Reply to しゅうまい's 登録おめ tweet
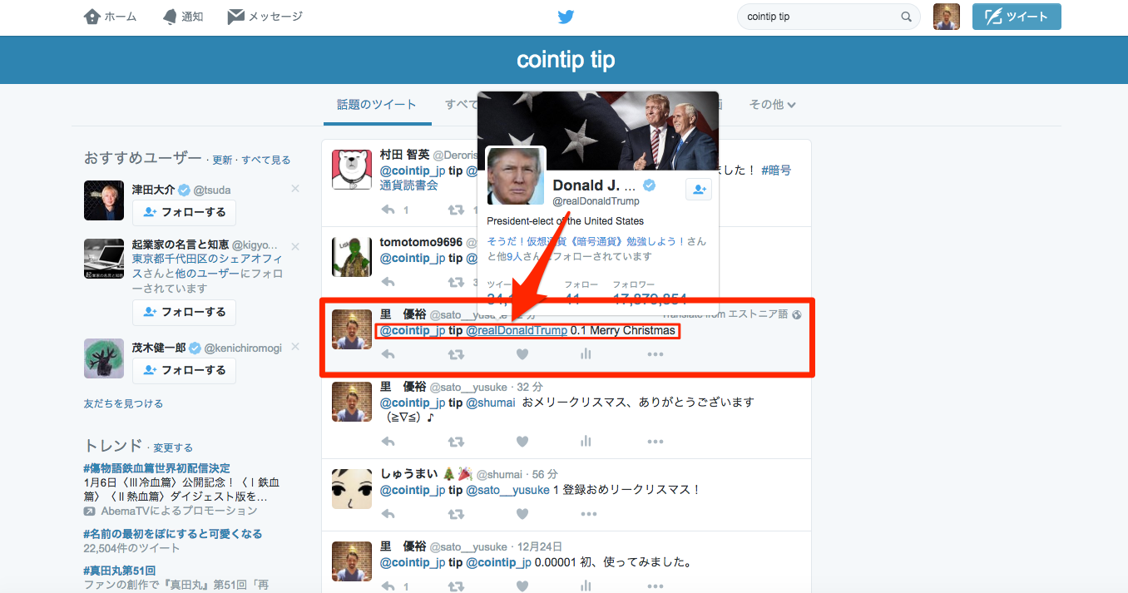Screen dimensions: 1128x593 [388, 514]
